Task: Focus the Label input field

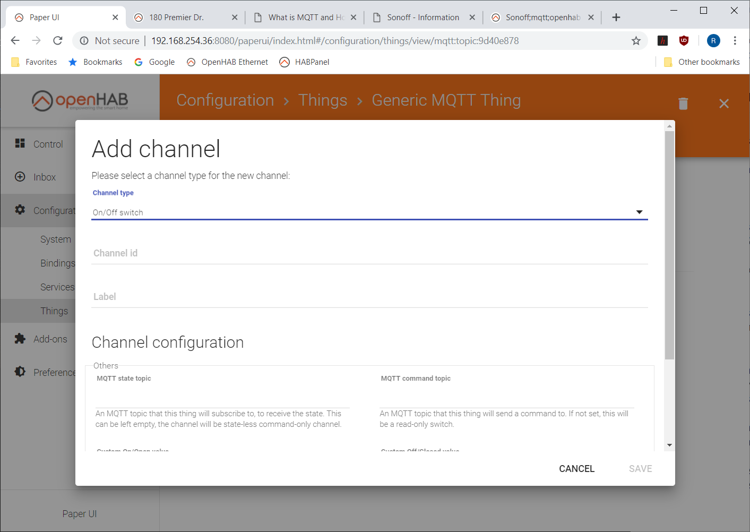Action: (x=369, y=297)
